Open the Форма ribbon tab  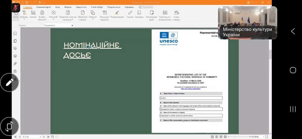point(68,7)
